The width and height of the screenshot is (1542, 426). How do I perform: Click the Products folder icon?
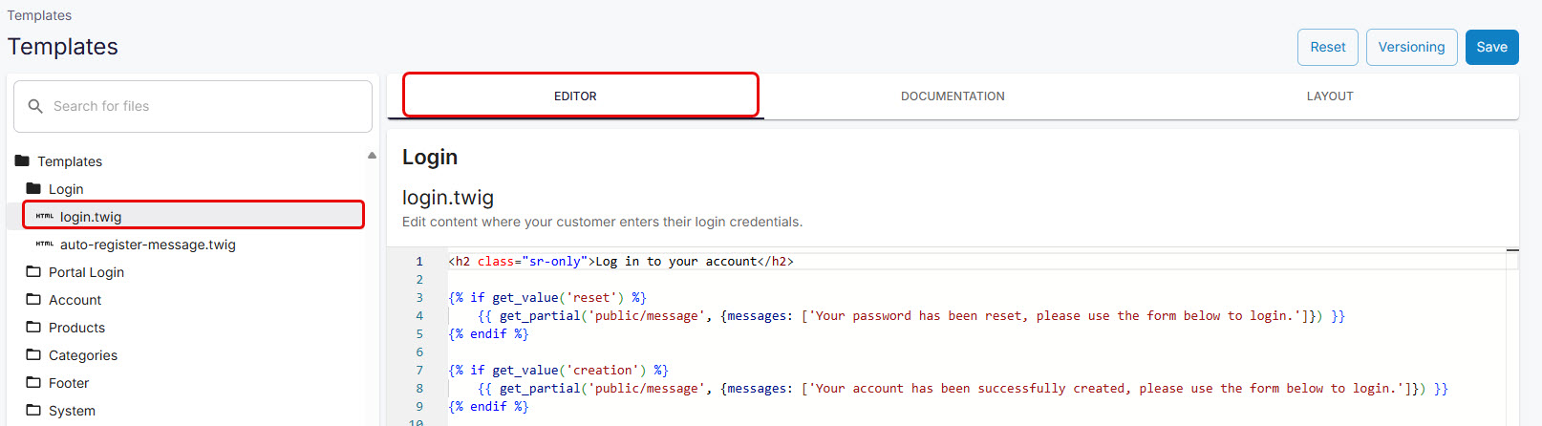pos(33,327)
